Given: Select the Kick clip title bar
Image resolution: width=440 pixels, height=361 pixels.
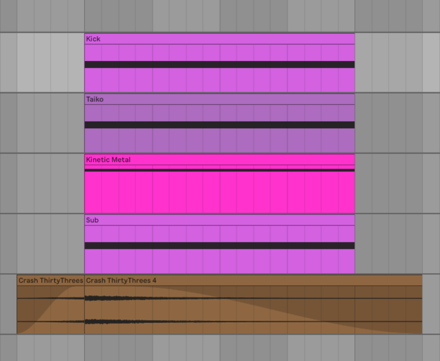Looking at the screenshot, I should pyautogui.click(x=219, y=39).
